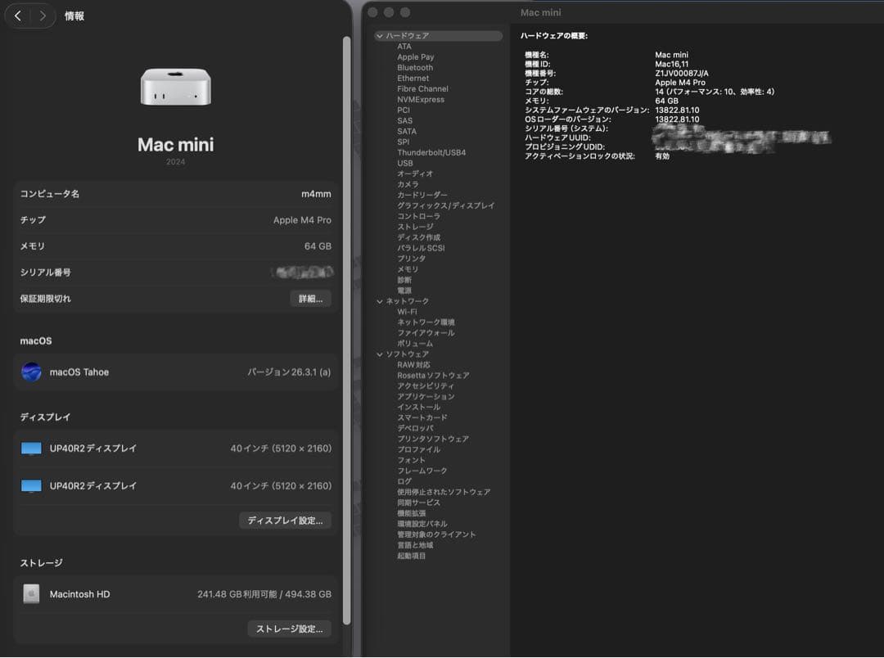The image size is (884, 658).
Task: Select スマートカード in the sidebar
Action: [x=422, y=418]
